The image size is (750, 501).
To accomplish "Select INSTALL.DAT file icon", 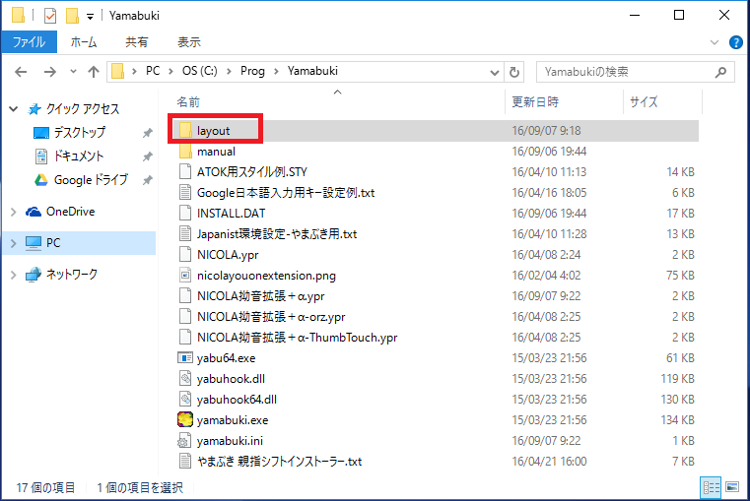I will [x=185, y=213].
